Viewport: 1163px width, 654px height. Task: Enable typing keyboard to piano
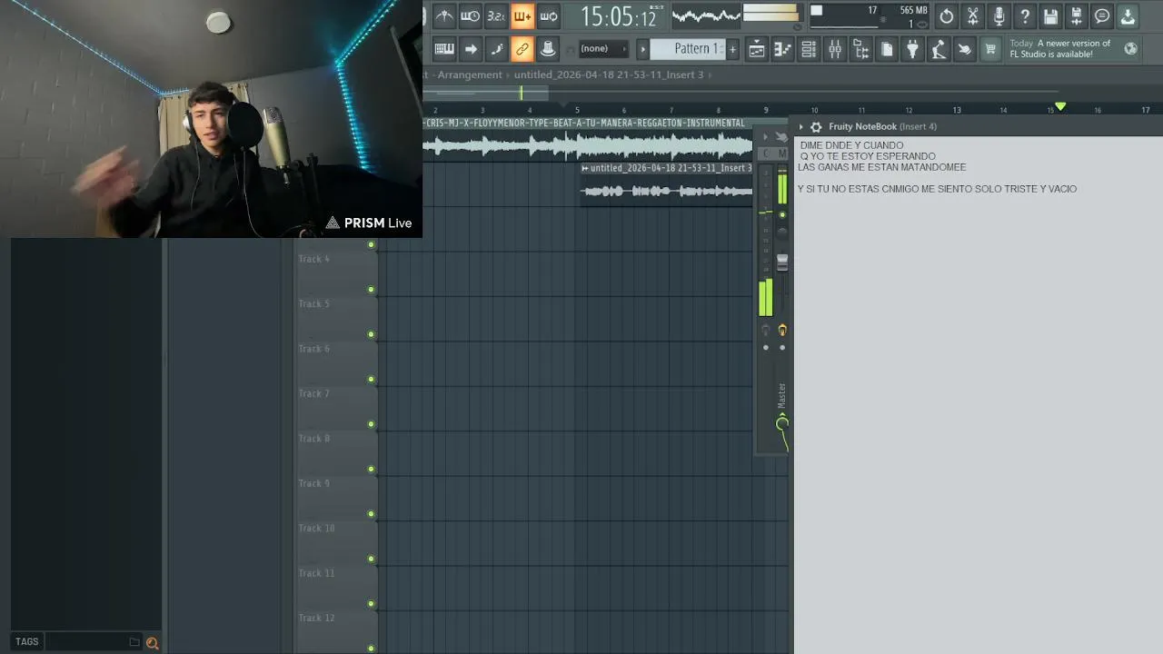pyautogui.click(x=444, y=48)
